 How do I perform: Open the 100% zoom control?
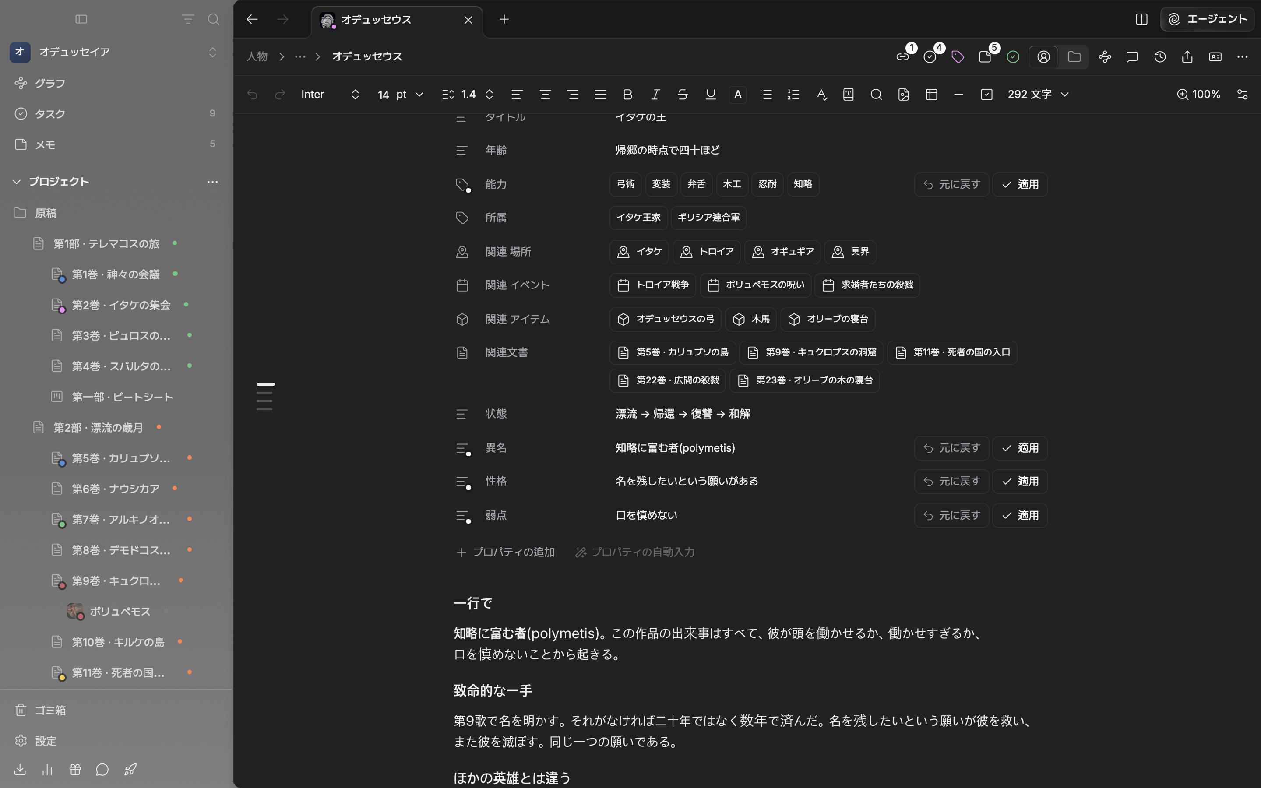pos(1198,94)
